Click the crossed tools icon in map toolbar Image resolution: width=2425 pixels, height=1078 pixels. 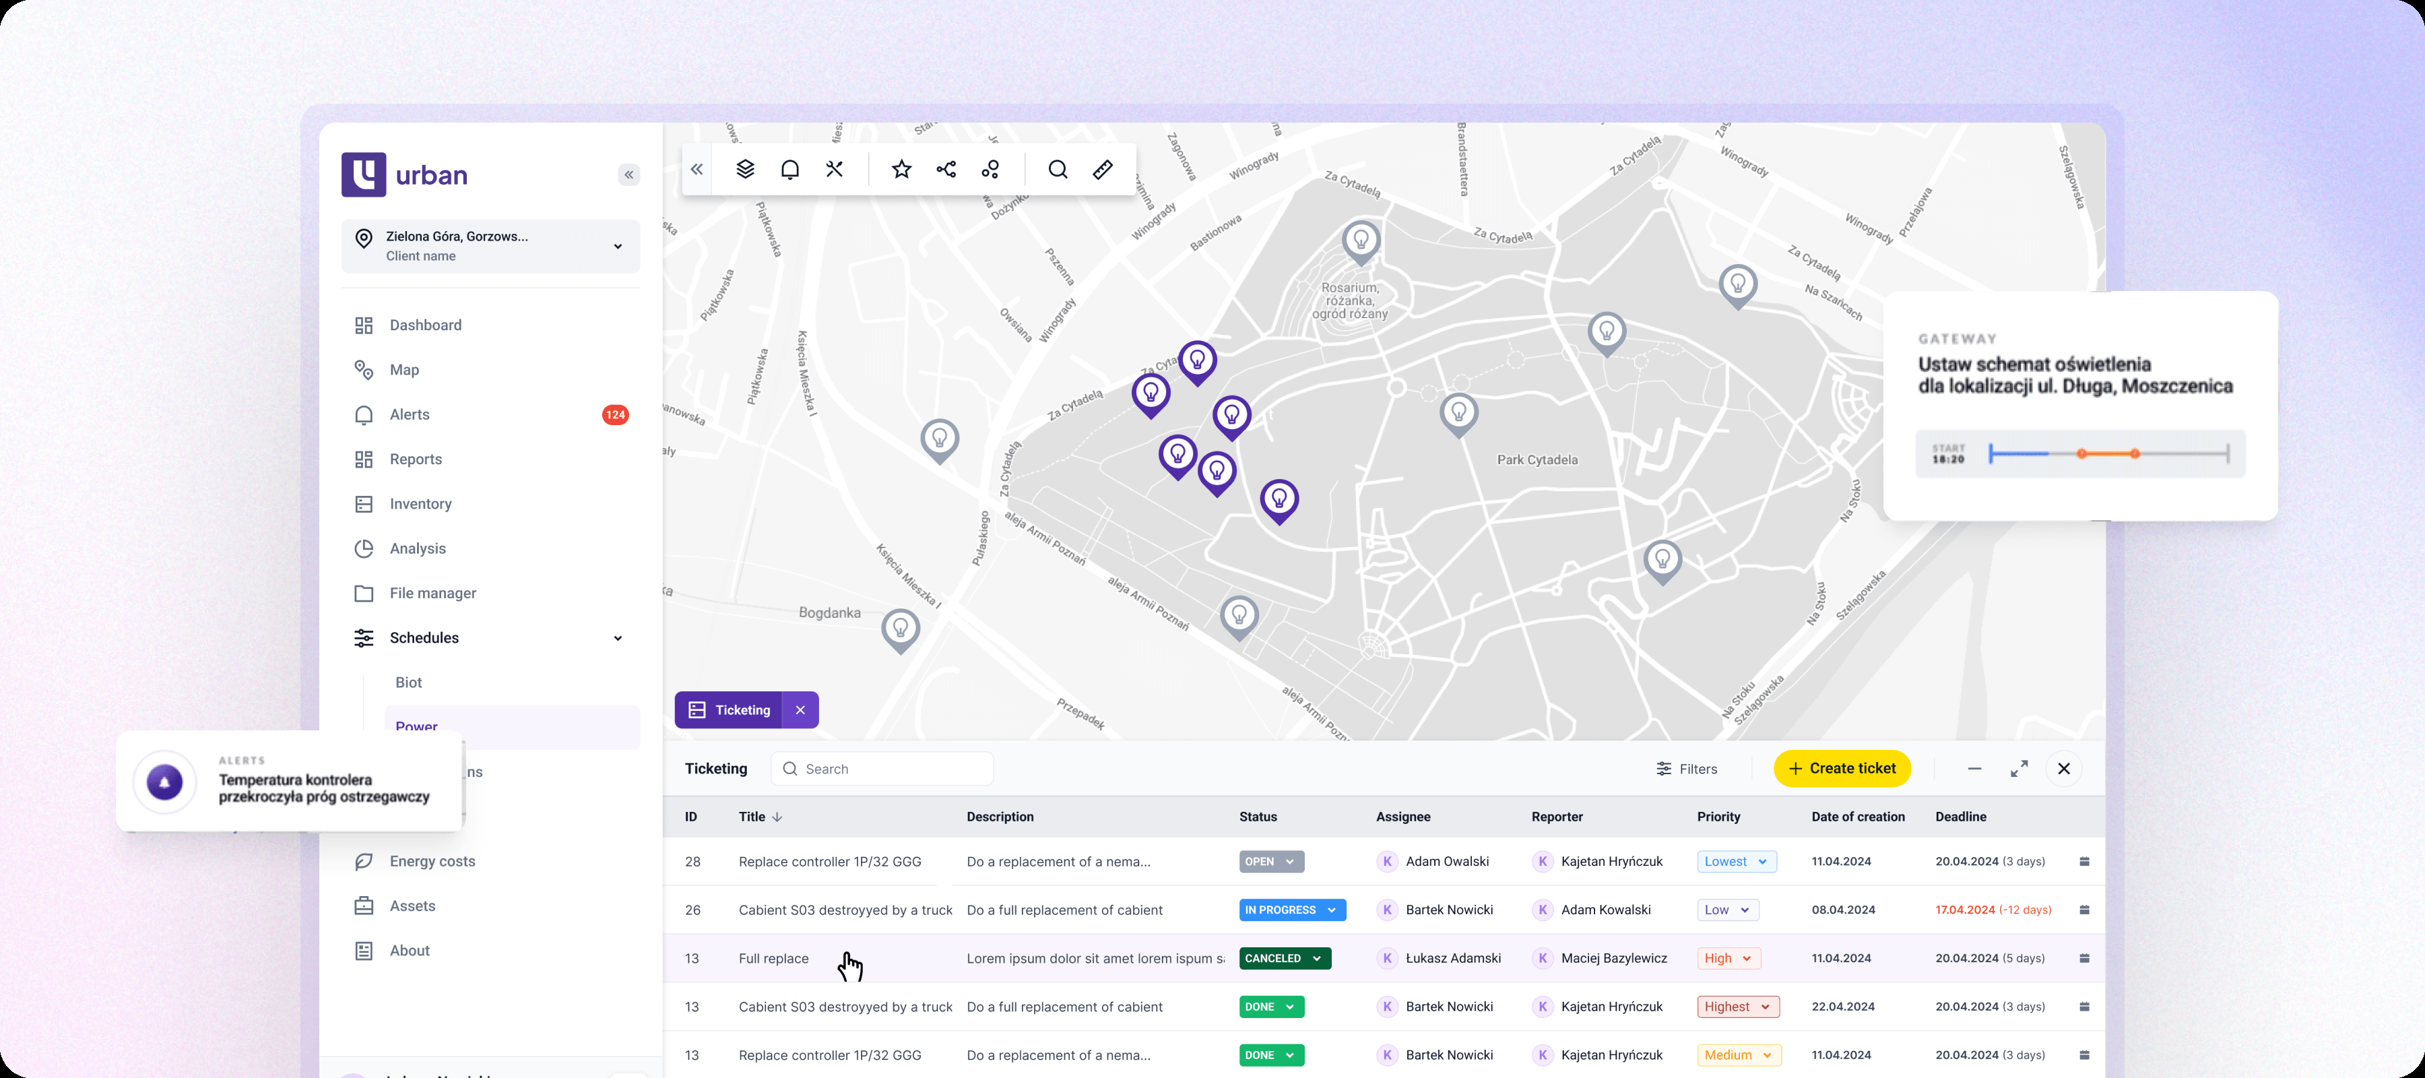pyautogui.click(x=834, y=170)
